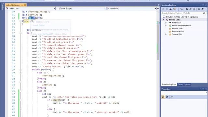The width and height of the screenshot is (208, 117).
Task: Click the Home icon in Solution Explorer
Action: point(170,9)
